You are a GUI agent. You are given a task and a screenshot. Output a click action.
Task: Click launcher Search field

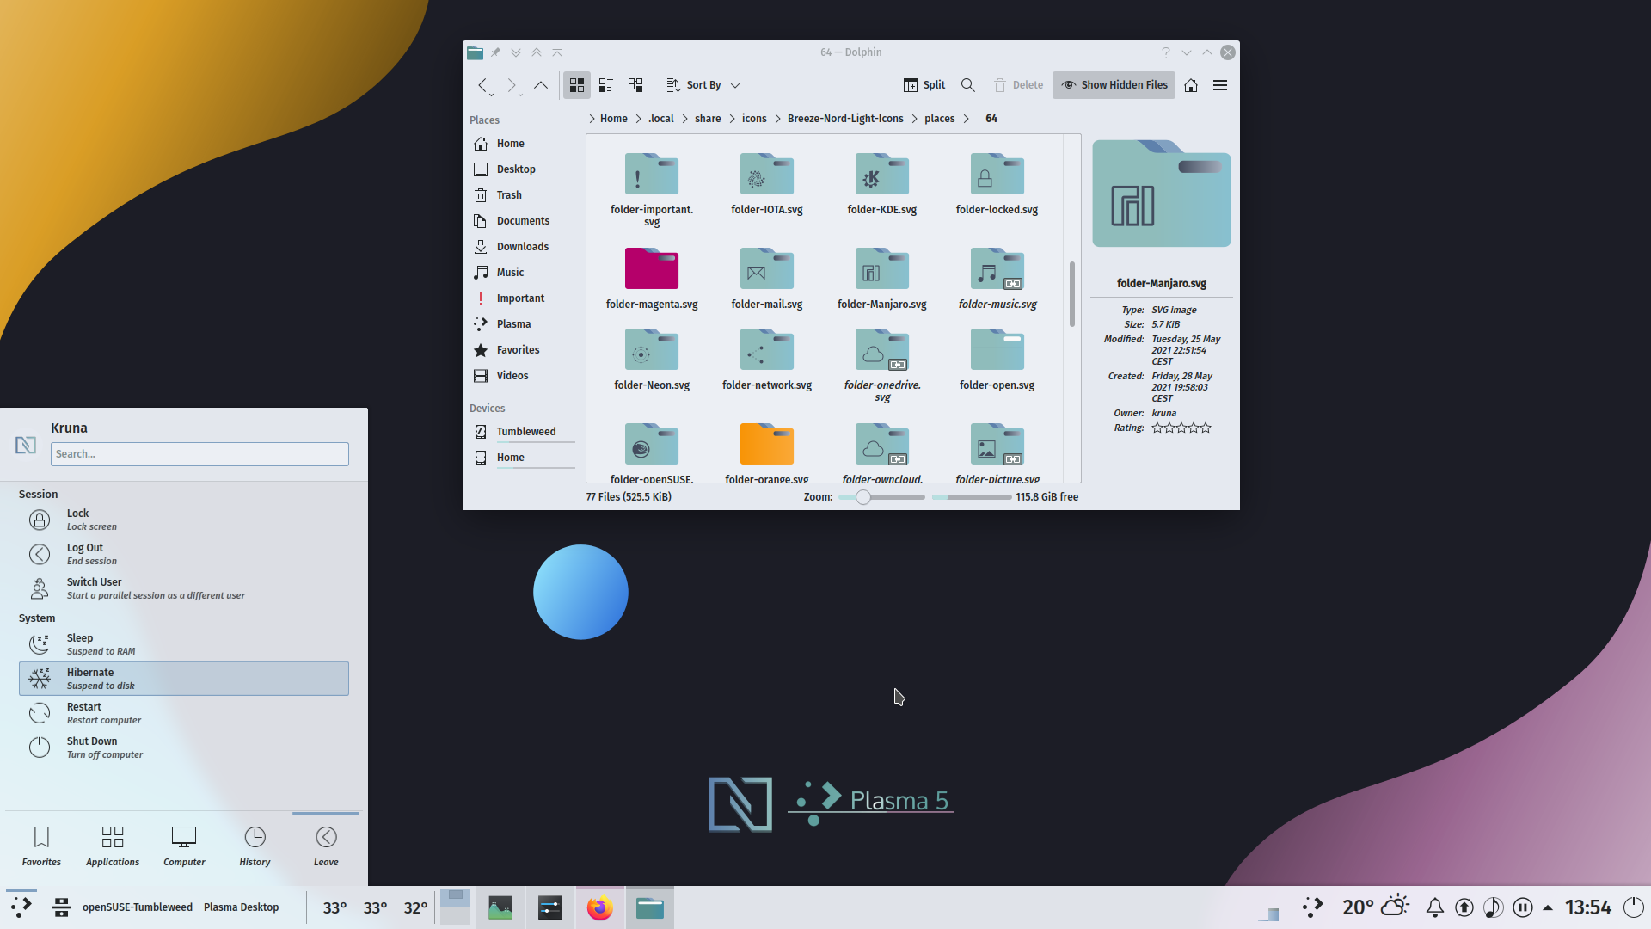[x=199, y=454]
